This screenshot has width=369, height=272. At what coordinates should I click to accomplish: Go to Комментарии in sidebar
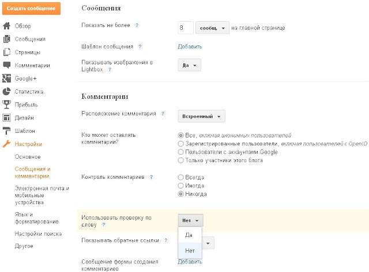(32, 65)
